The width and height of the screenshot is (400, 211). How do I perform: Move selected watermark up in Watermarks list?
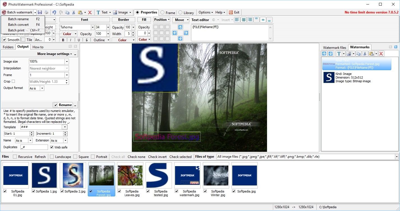pyautogui.click(x=324, y=54)
